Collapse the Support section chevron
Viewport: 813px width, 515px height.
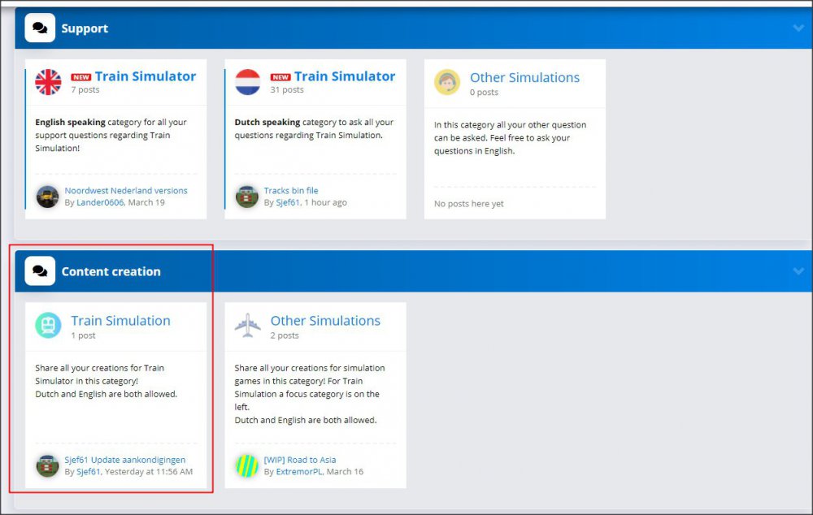[798, 28]
